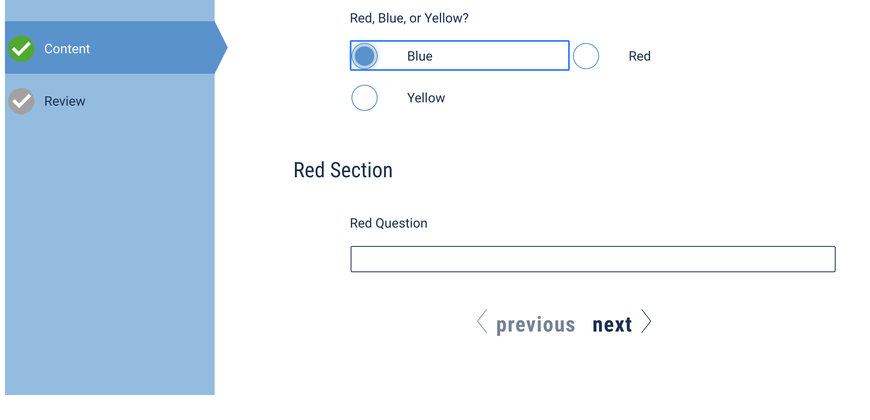
Task: Select the Yellow radio button
Action: click(365, 98)
